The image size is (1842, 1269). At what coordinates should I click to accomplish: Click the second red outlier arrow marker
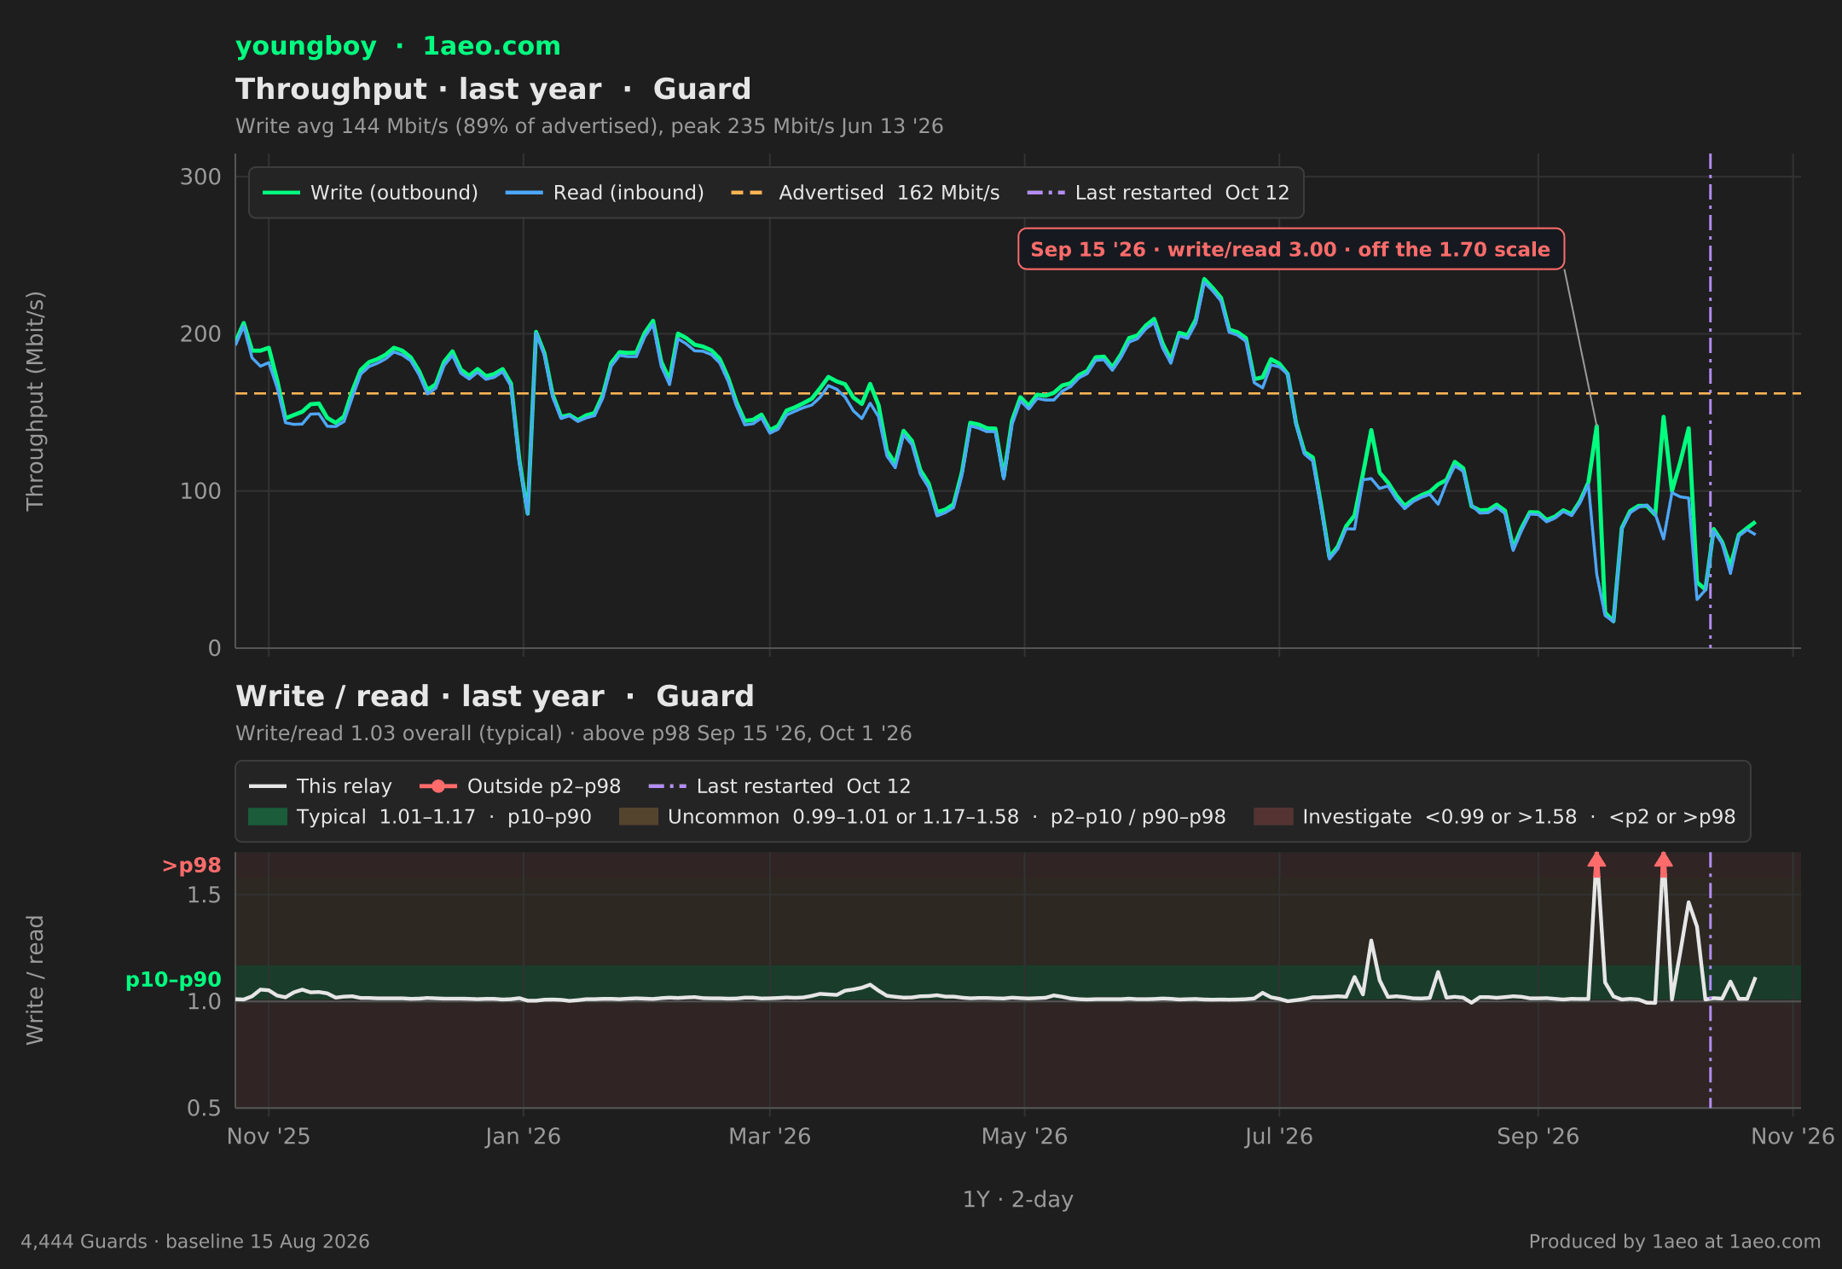coord(1663,864)
